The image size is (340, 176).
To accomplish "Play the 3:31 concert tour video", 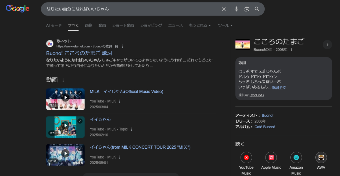I will pos(65,153).
